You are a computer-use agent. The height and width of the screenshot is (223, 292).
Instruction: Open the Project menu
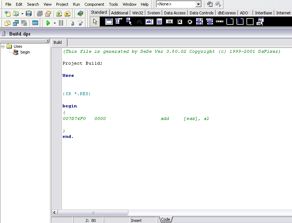(x=62, y=4)
